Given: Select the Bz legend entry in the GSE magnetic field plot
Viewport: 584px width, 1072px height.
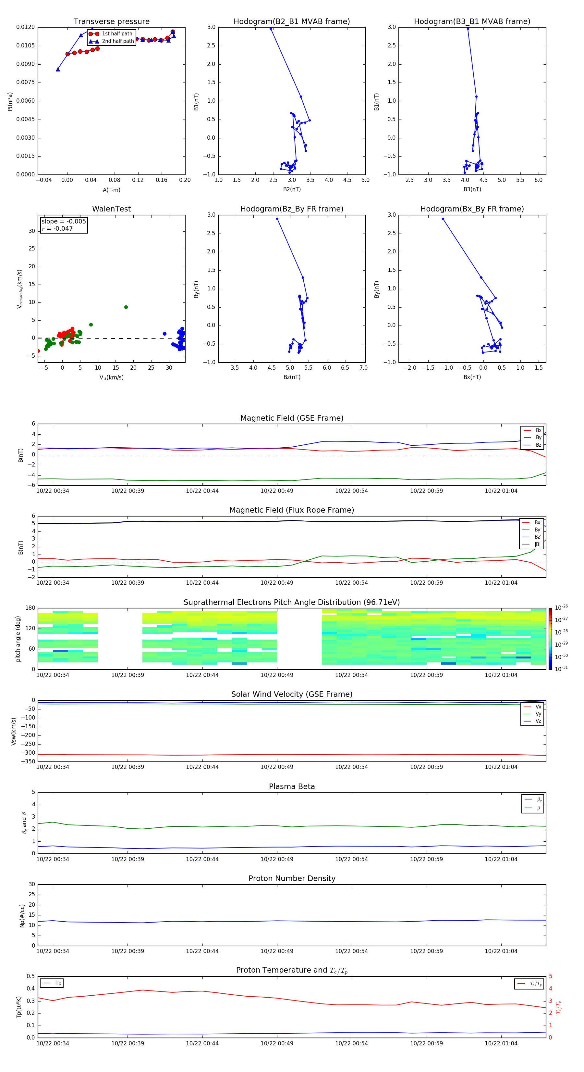Looking at the screenshot, I should [532, 445].
